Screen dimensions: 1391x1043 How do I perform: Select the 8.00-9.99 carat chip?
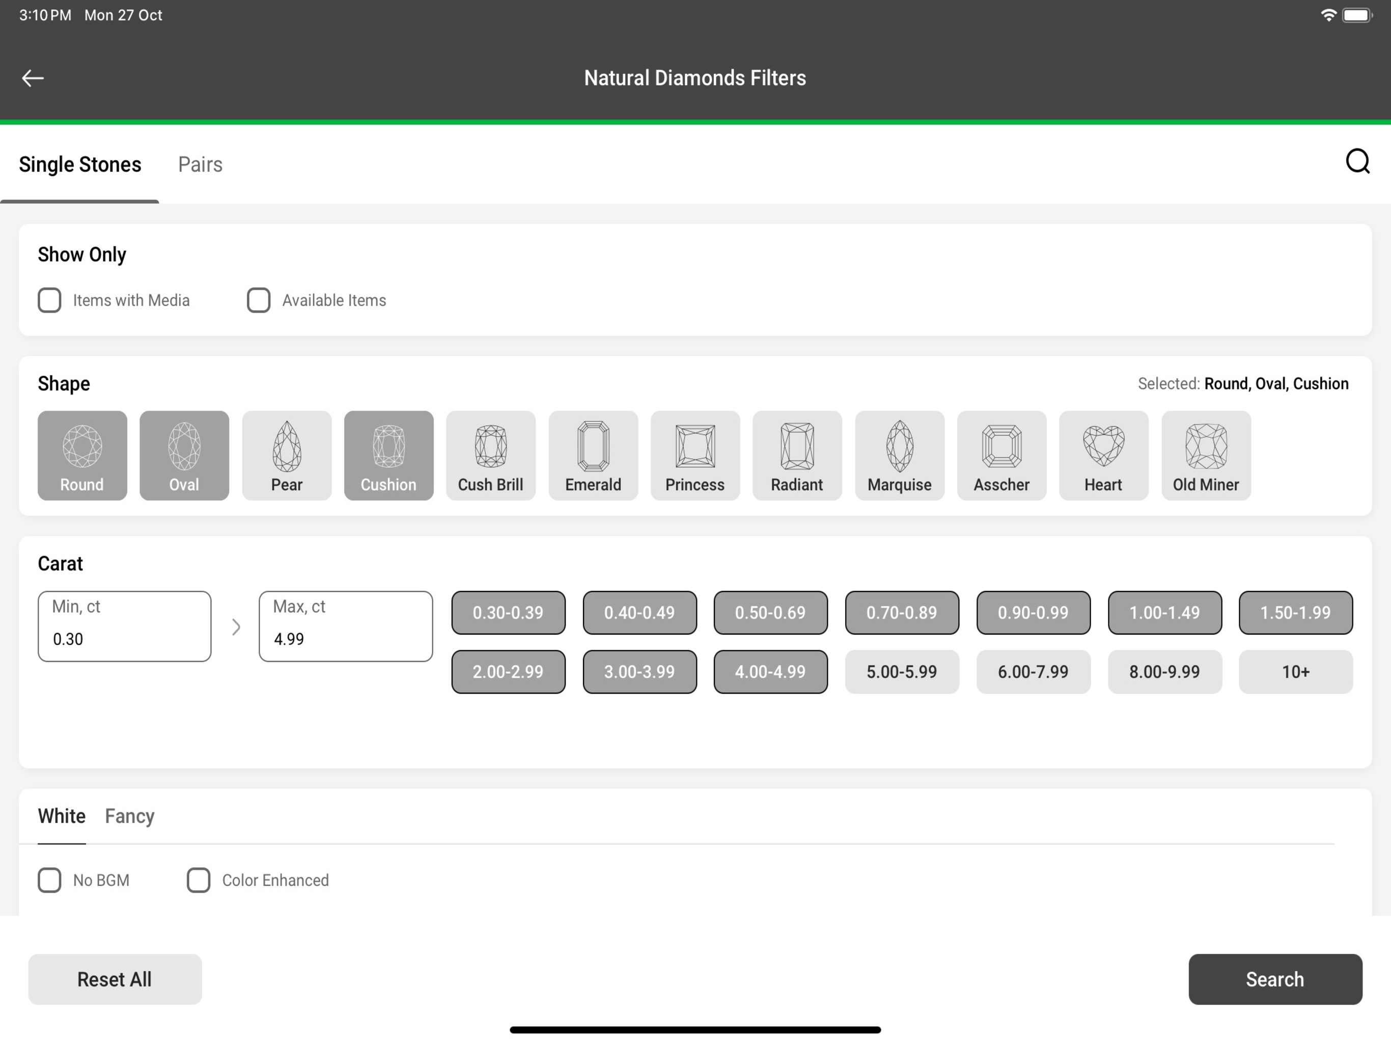coord(1164,672)
